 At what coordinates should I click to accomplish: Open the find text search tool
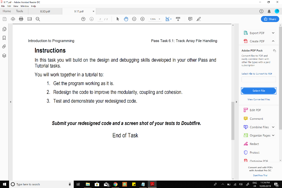coord(38,19)
